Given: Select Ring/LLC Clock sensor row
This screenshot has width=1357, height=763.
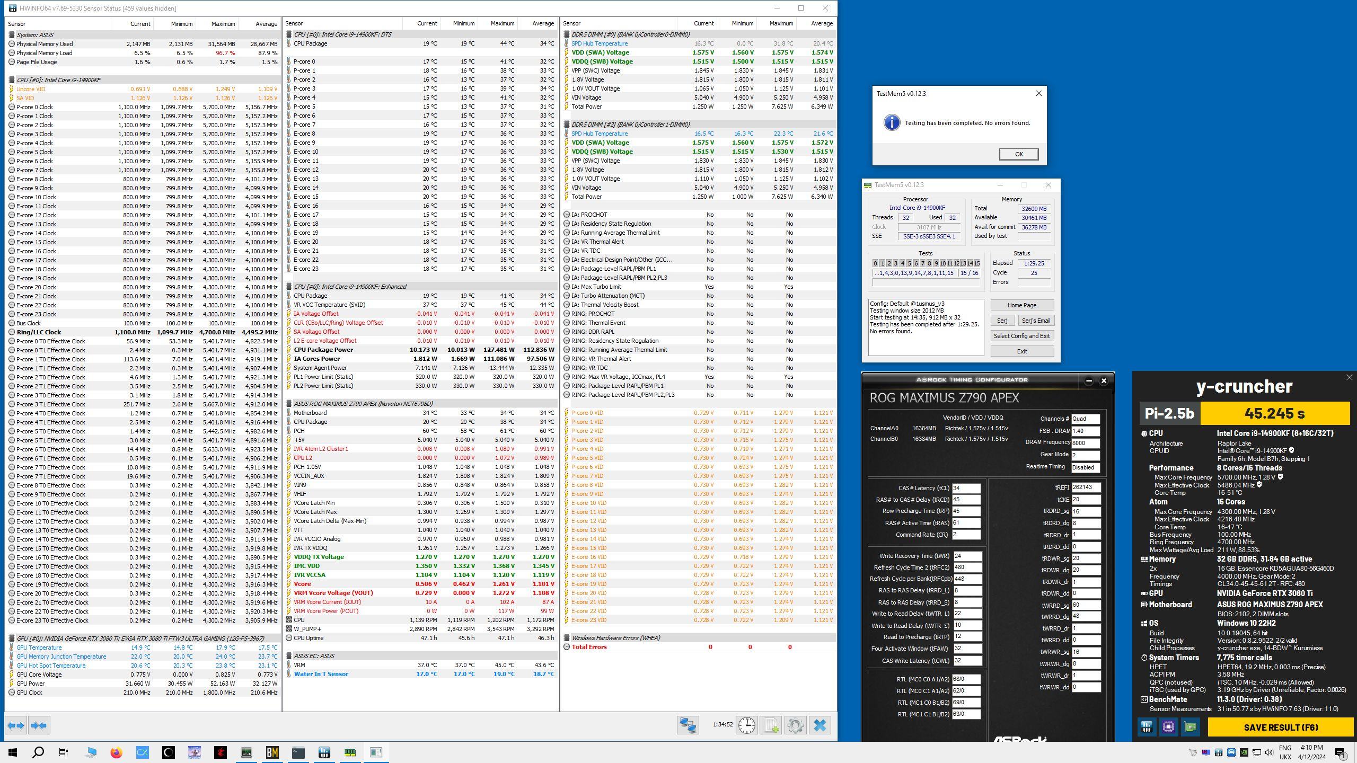Looking at the screenshot, I should [143, 332].
